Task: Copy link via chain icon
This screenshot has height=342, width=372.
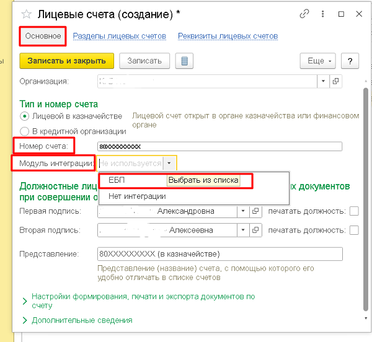Action: [x=304, y=14]
